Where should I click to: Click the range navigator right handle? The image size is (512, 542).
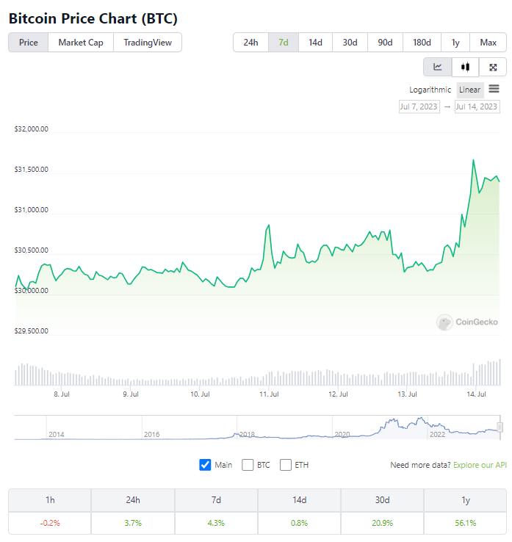500,427
